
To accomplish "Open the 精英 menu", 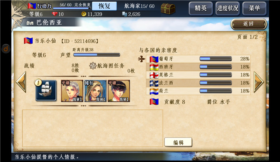I will tap(201, 8).
